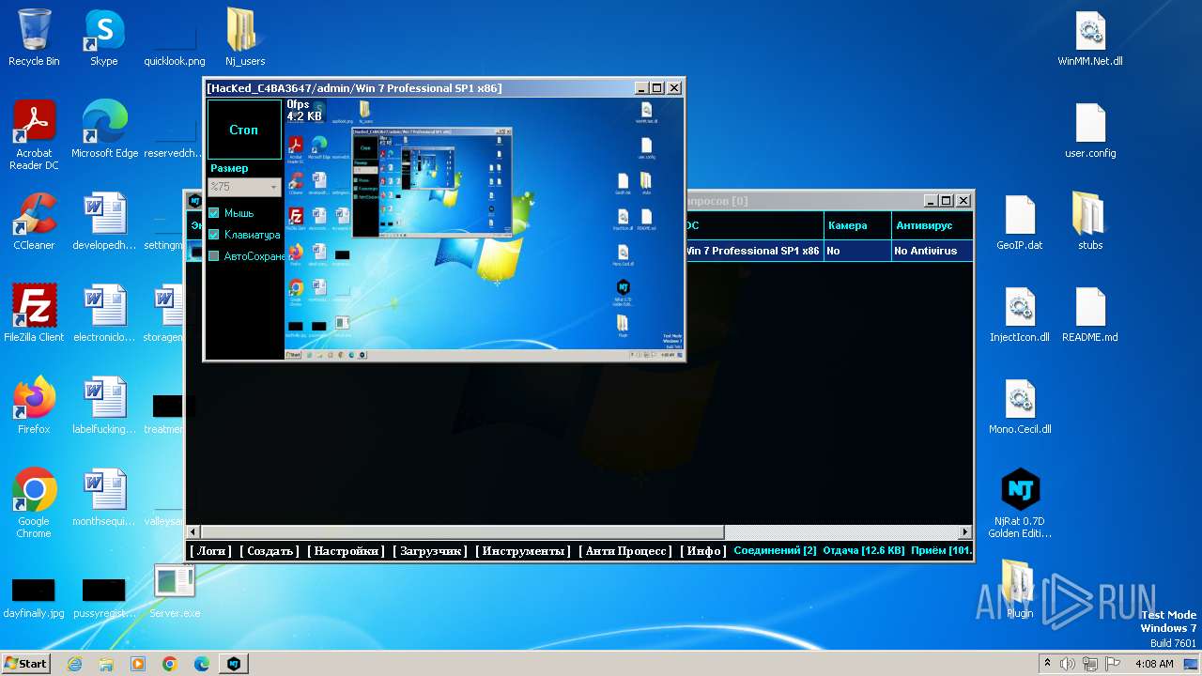The width and height of the screenshot is (1202, 676).
Task: Click the volume icon in system tray
Action: pos(1068,664)
